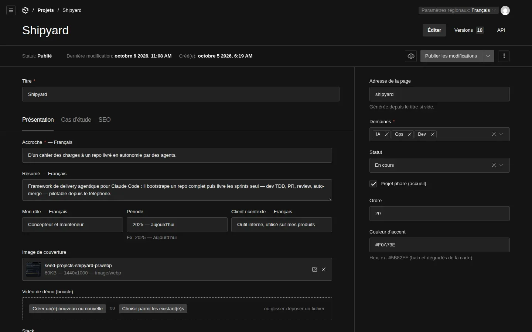Click the Mon rôle field

click(72, 225)
